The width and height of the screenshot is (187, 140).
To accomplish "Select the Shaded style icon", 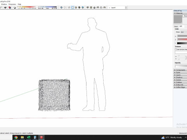I will (x=76, y=7).
